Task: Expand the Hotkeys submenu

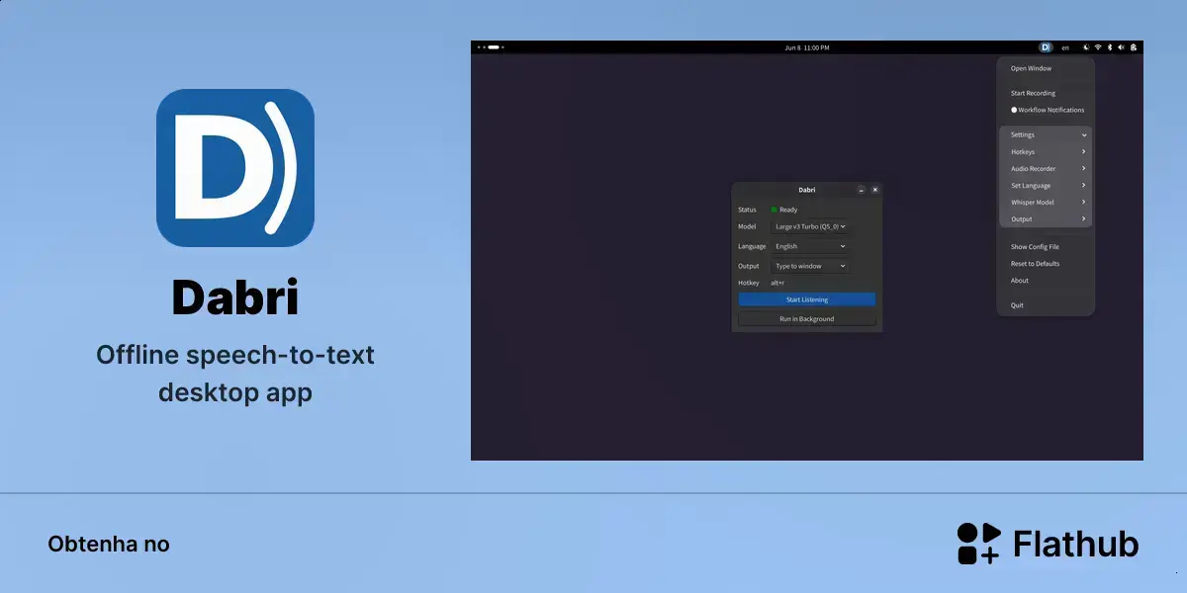Action: tap(1046, 151)
